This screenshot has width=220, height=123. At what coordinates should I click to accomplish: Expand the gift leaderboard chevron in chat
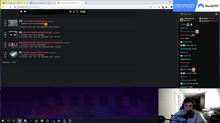click(217, 20)
